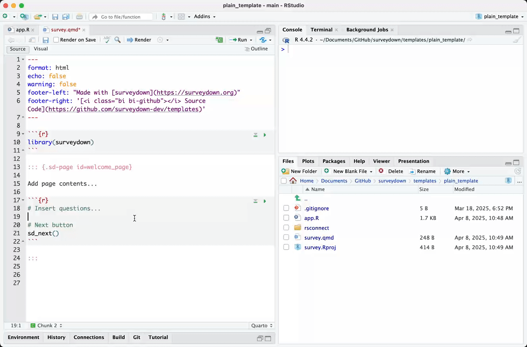The height and width of the screenshot is (347, 527).
Task: Switch to the Terminal tab
Action: coord(321,30)
